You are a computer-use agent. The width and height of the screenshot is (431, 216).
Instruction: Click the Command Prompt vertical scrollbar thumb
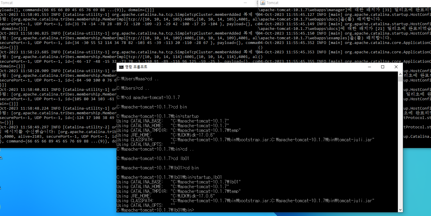[x=400, y=79]
